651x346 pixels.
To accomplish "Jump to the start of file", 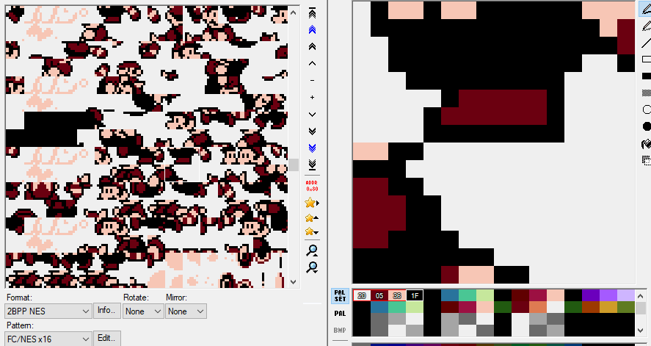I will pos(312,13).
